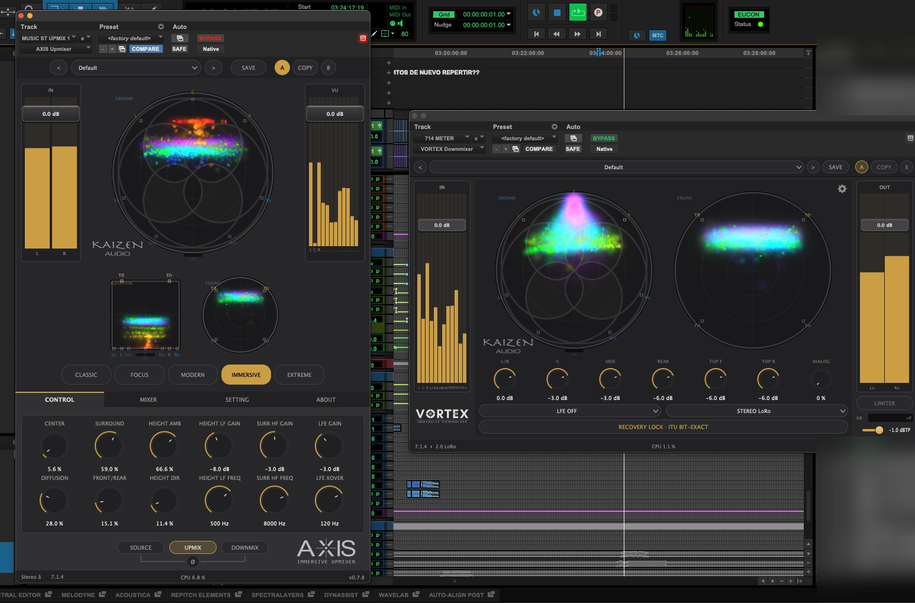Click the DOWNMIX button in AXIS
Viewport: 915px width, 603px height.
click(245, 547)
